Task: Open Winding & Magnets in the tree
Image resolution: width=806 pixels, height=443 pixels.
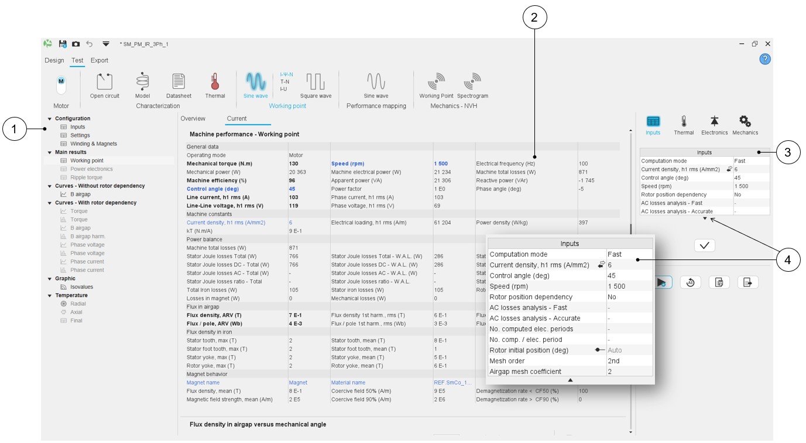Action: tap(93, 144)
